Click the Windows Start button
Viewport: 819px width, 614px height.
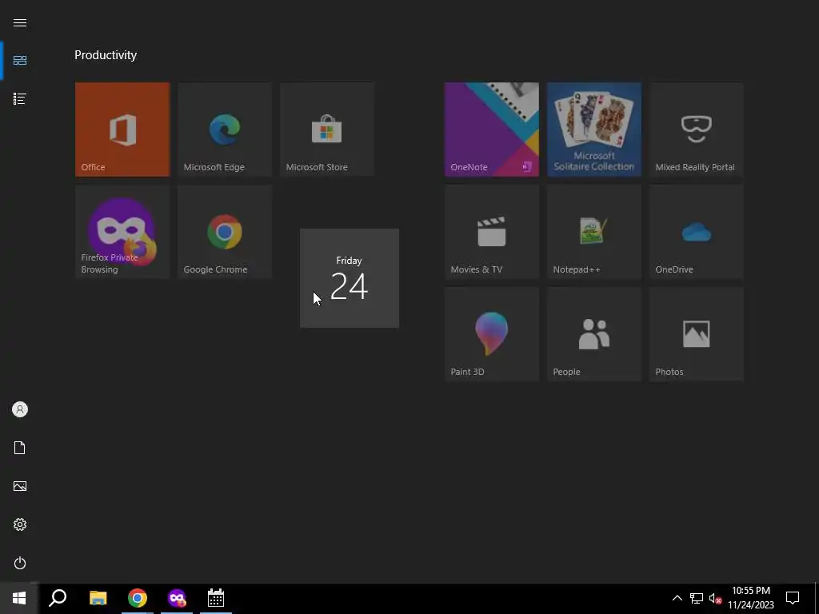[19, 598]
